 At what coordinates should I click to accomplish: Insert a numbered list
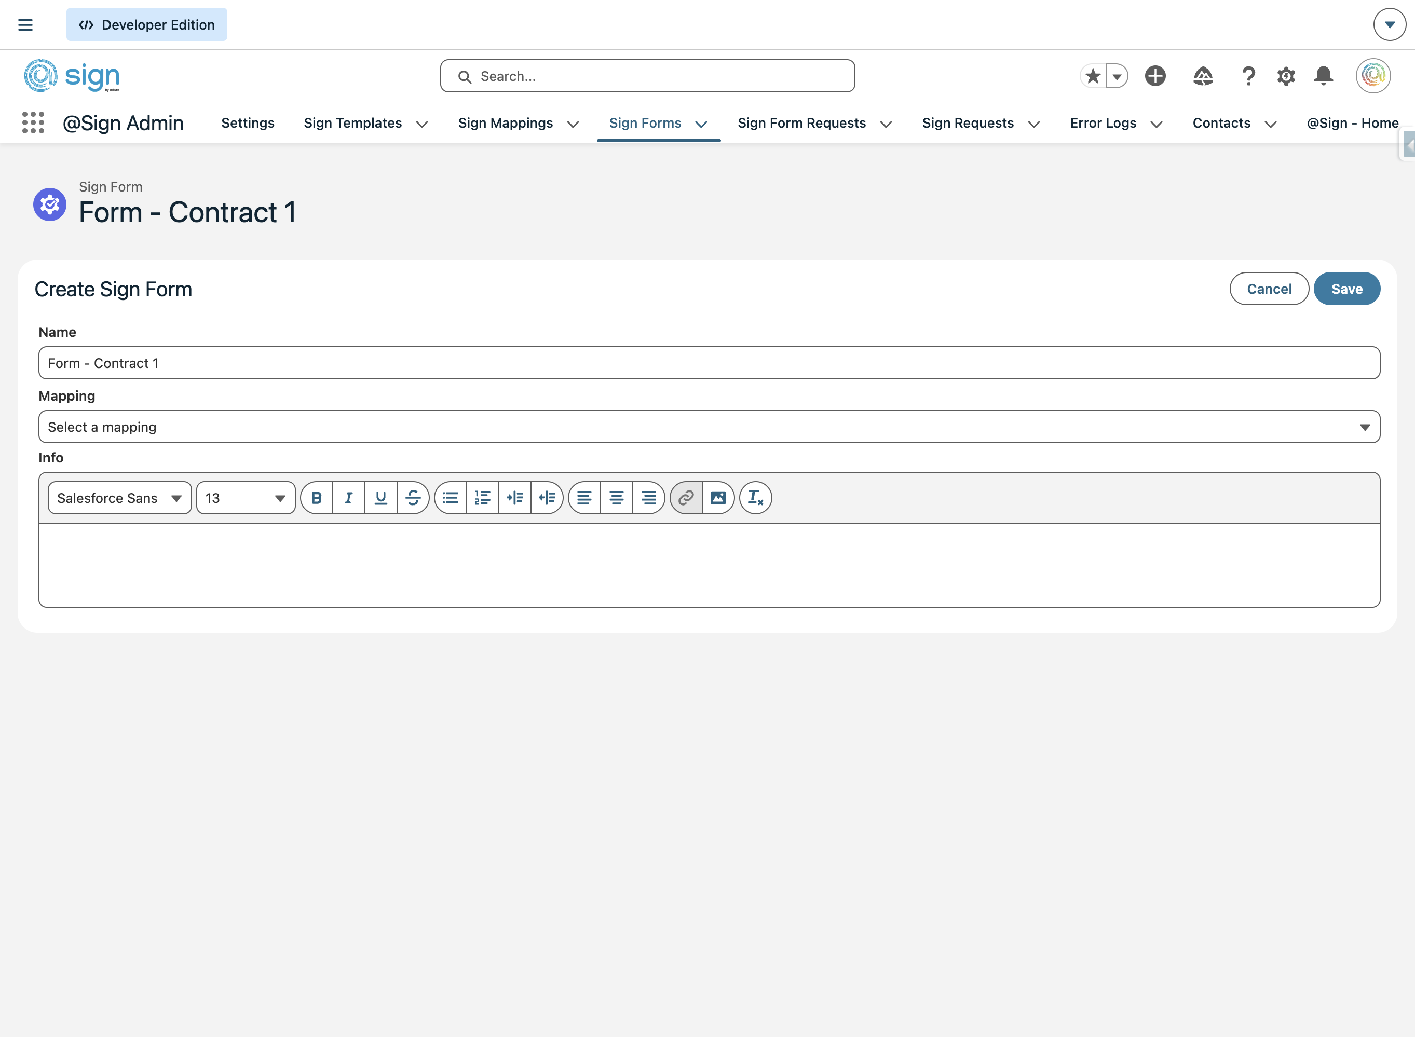482,498
